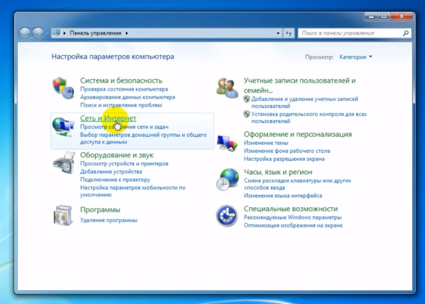Click the User Accounts people icon

(x=227, y=88)
